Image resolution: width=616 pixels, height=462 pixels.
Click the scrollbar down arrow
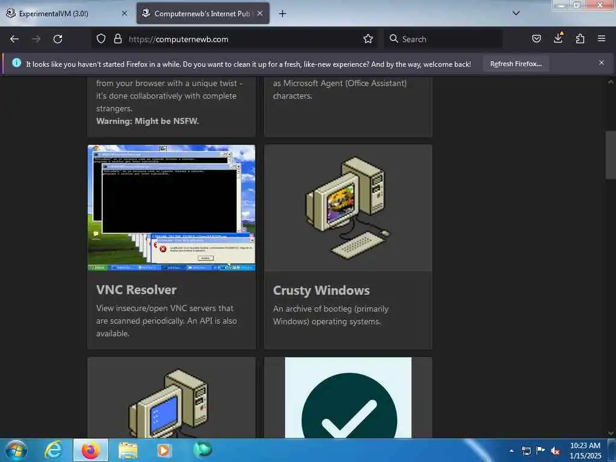coord(611,433)
